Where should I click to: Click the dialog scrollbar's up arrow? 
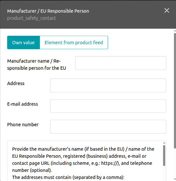pyautogui.click(x=175, y=31)
